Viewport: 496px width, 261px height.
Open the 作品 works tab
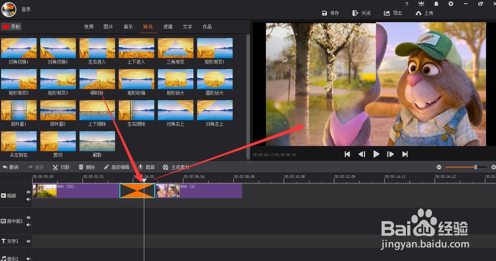coord(207,27)
